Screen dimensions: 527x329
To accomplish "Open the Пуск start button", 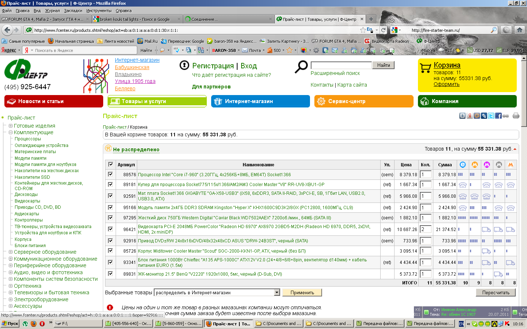I will [10, 324].
